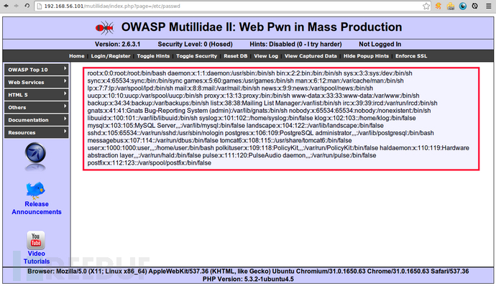Toggle Hints in the menu bar

pyautogui.click(x=153, y=56)
